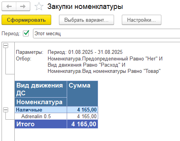Click the period text 01.08.2025 - 31.08.2025
This screenshot has height=141, width=180.
click(95, 52)
